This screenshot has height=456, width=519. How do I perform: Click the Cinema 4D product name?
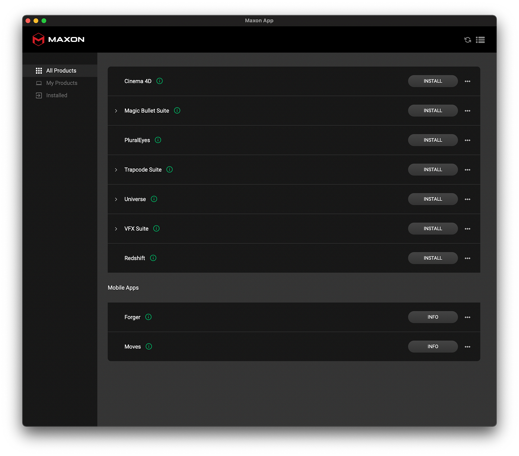coord(138,81)
